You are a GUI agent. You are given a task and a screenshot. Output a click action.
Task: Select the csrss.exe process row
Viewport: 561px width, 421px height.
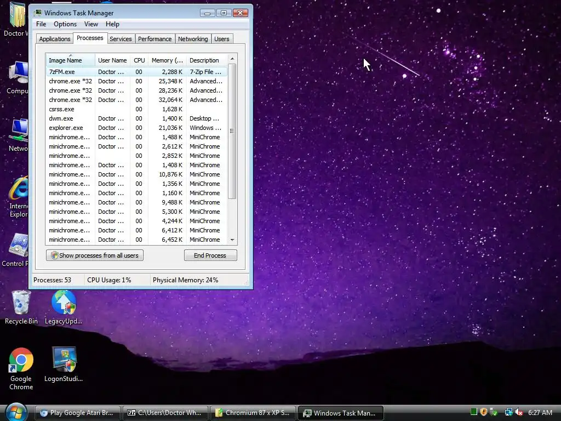click(136, 109)
